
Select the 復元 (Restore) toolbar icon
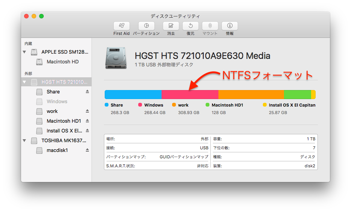pos(191,26)
